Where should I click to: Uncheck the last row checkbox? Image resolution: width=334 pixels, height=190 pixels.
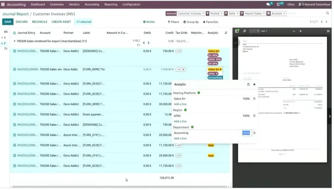tap(15, 166)
